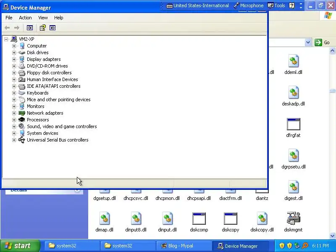Image resolution: width=336 pixels, height=252 pixels.
Task: Click the Explorer window scroll up arrow
Action: [x=332, y=51]
